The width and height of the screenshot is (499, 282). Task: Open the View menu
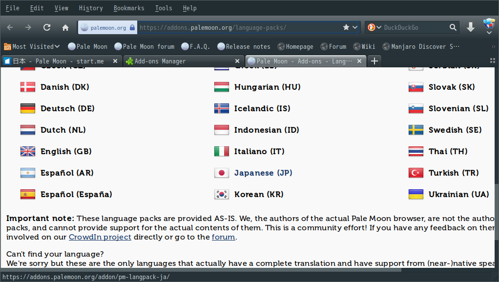(x=61, y=8)
